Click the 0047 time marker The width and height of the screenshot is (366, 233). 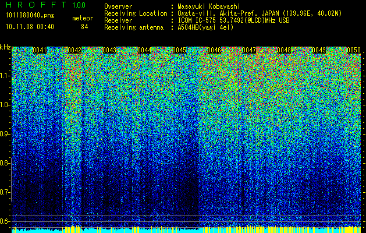pos(249,50)
